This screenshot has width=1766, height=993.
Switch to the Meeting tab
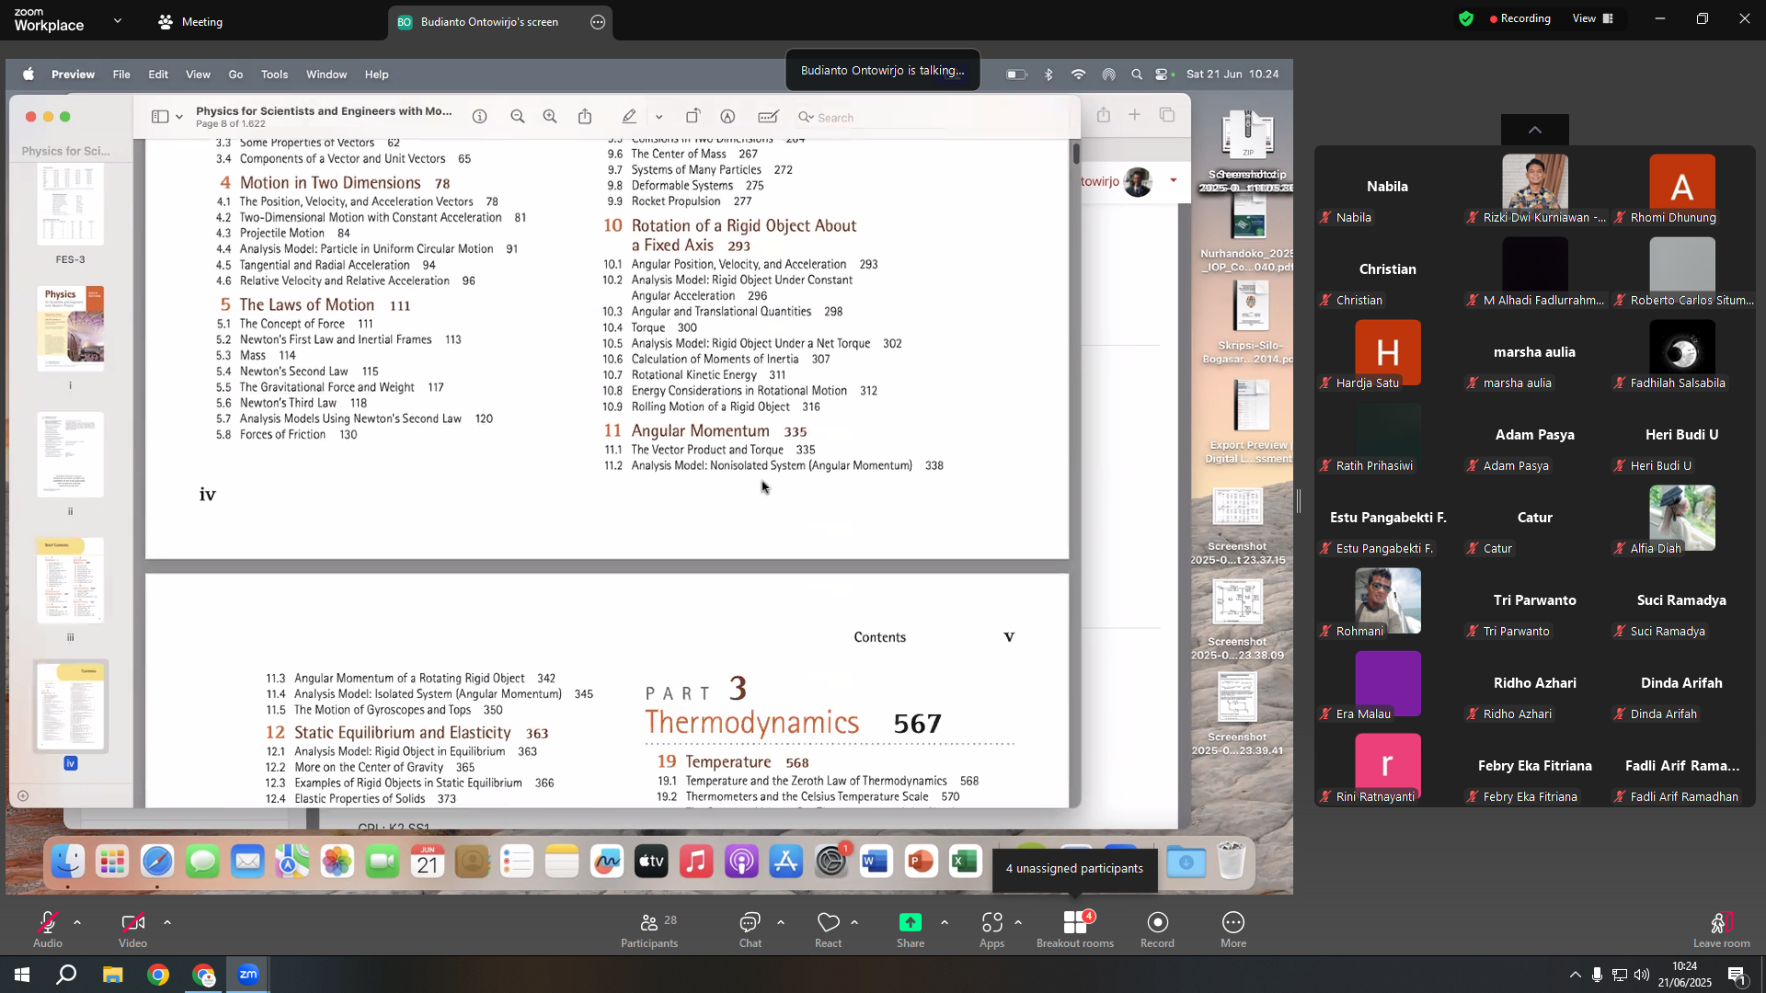(x=190, y=22)
